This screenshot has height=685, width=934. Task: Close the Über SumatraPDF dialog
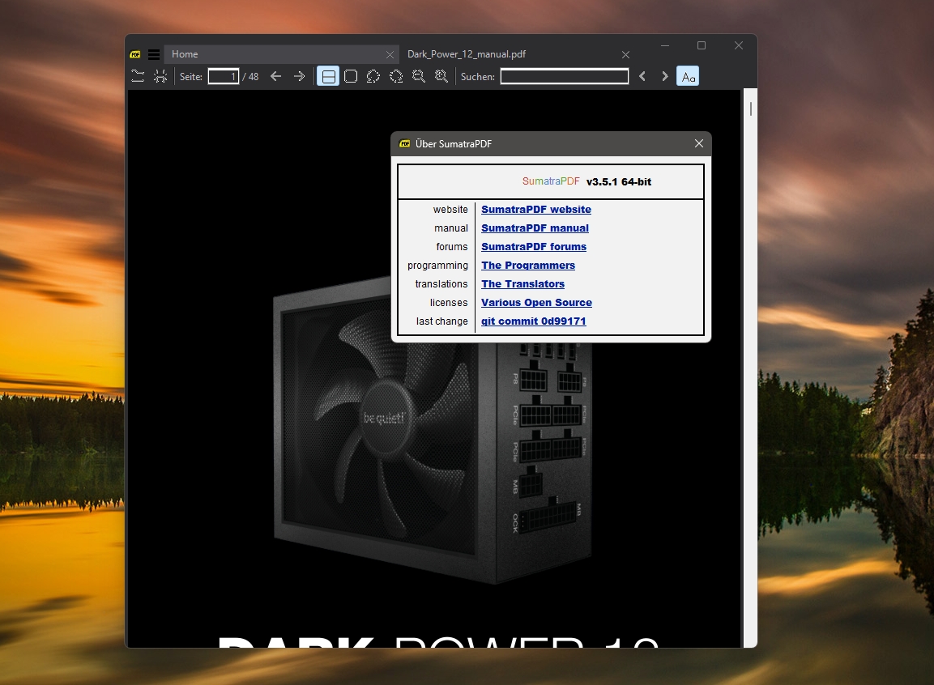pyautogui.click(x=699, y=143)
